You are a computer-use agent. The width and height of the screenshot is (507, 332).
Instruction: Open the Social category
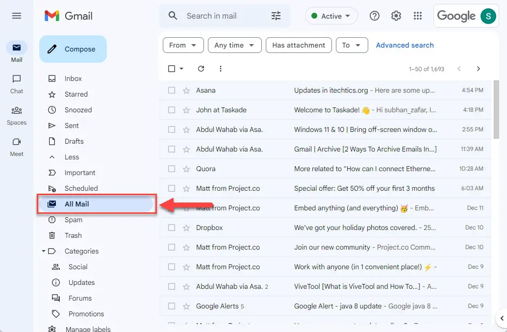click(x=78, y=267)
